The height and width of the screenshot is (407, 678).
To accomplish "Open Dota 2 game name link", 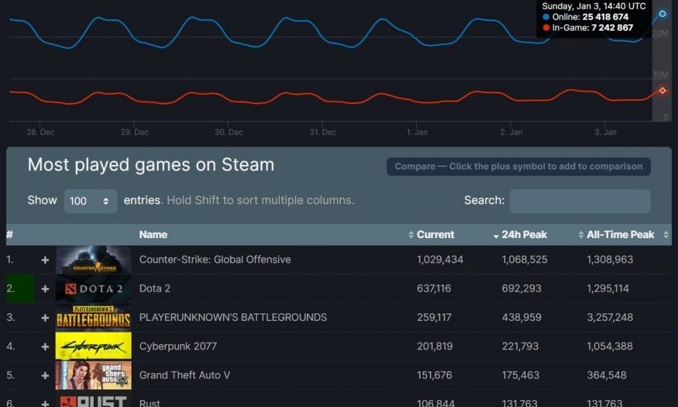I will pyautogui.click(x=155, y=288).
